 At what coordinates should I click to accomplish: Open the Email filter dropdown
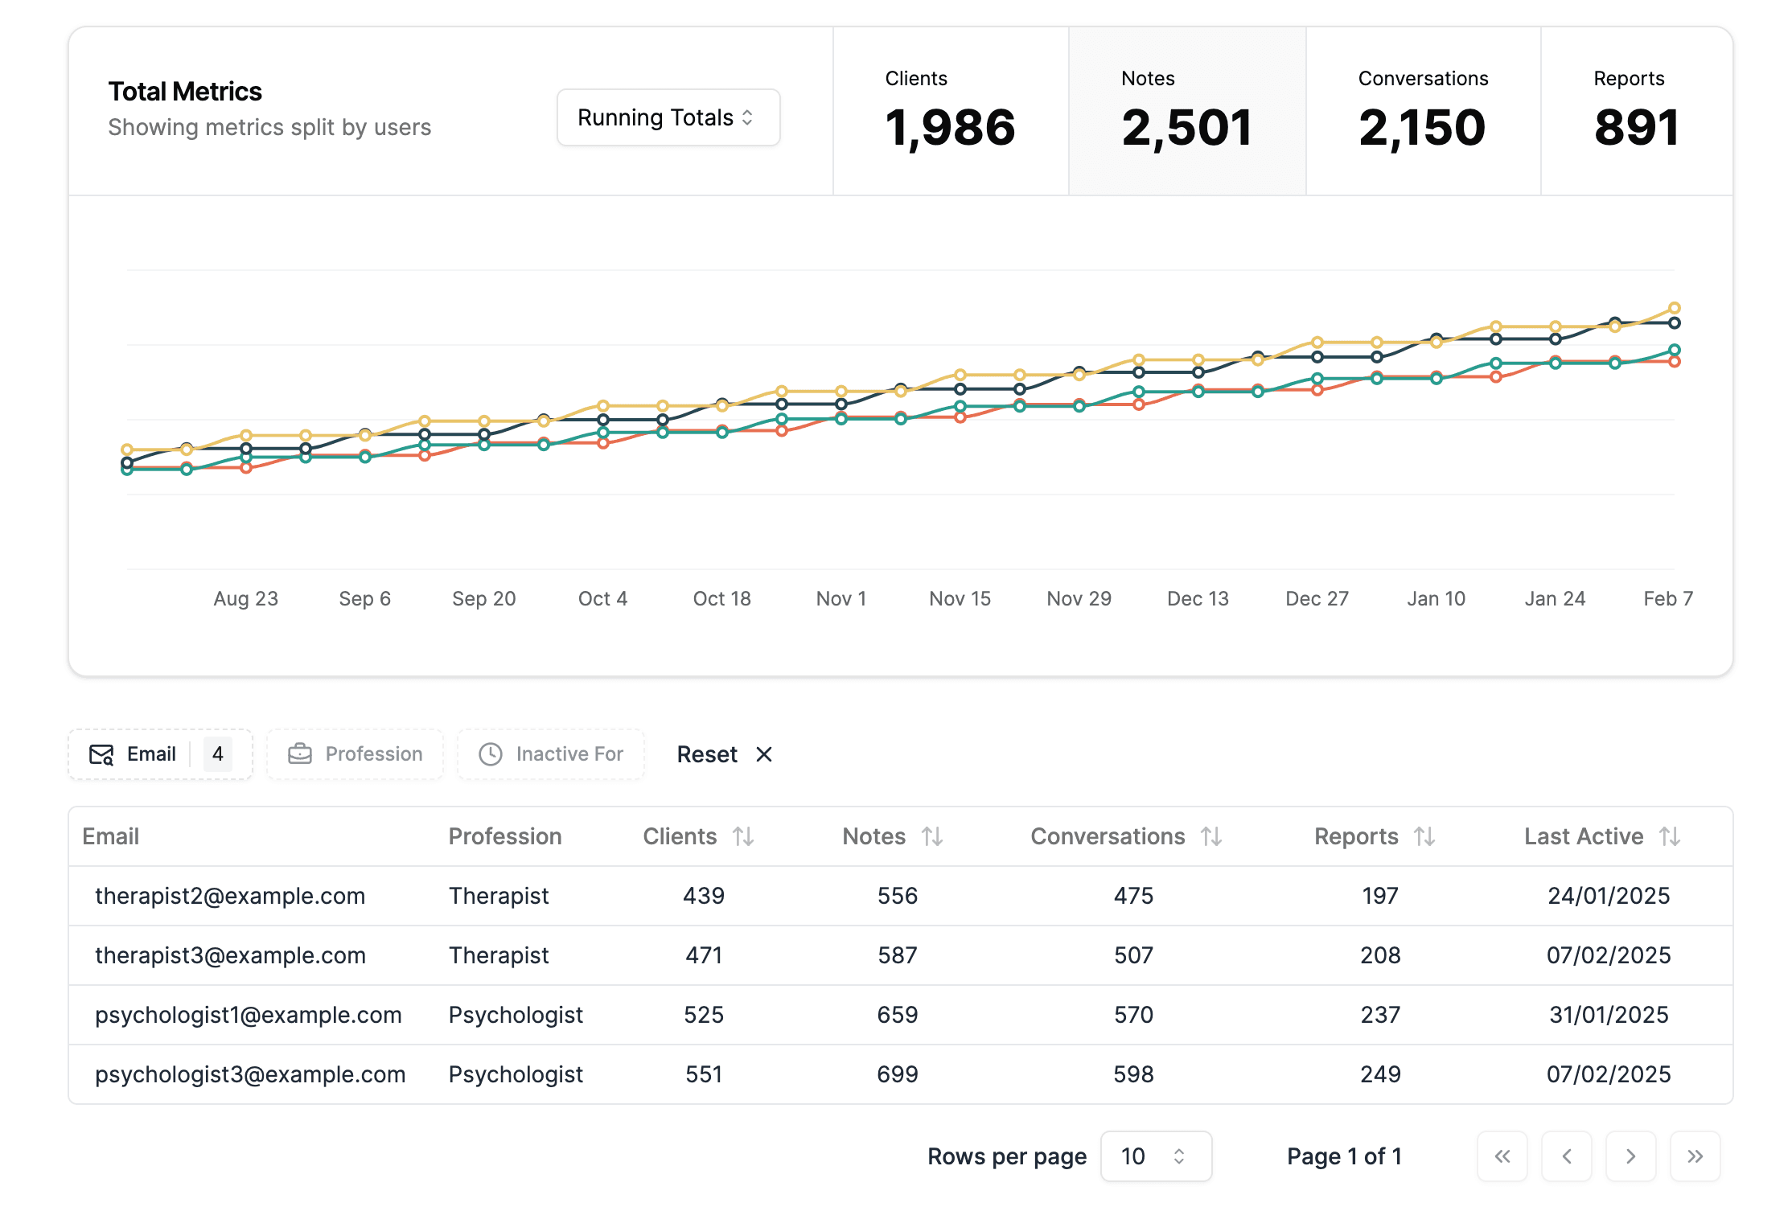(x=160, y=754)
